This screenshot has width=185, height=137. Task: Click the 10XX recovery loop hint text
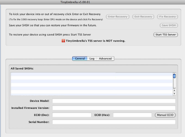(56, 20)
